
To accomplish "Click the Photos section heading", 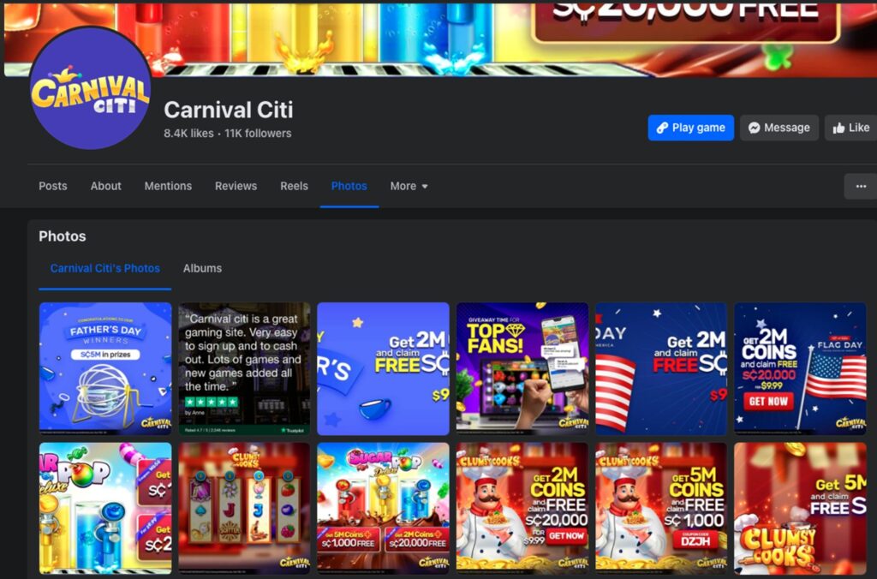I will (x=62, y=236).
